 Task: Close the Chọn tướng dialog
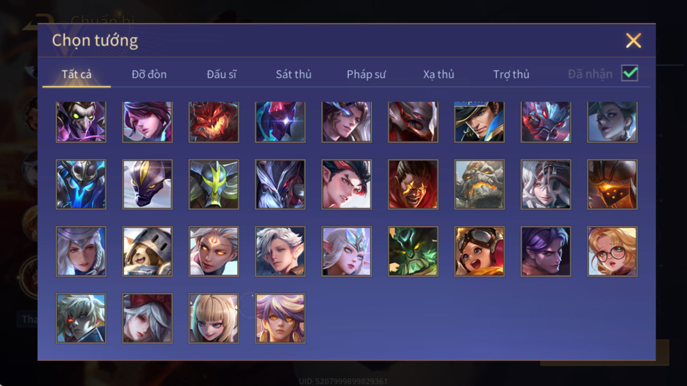click(633, 40)
